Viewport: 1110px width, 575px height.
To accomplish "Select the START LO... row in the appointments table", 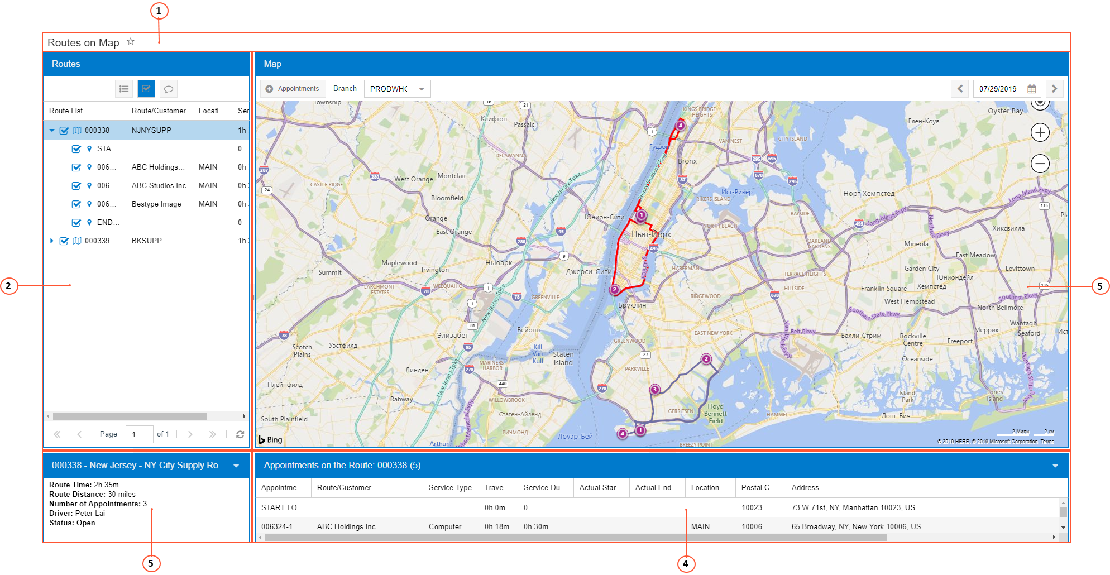I will (x=658, y=507).
